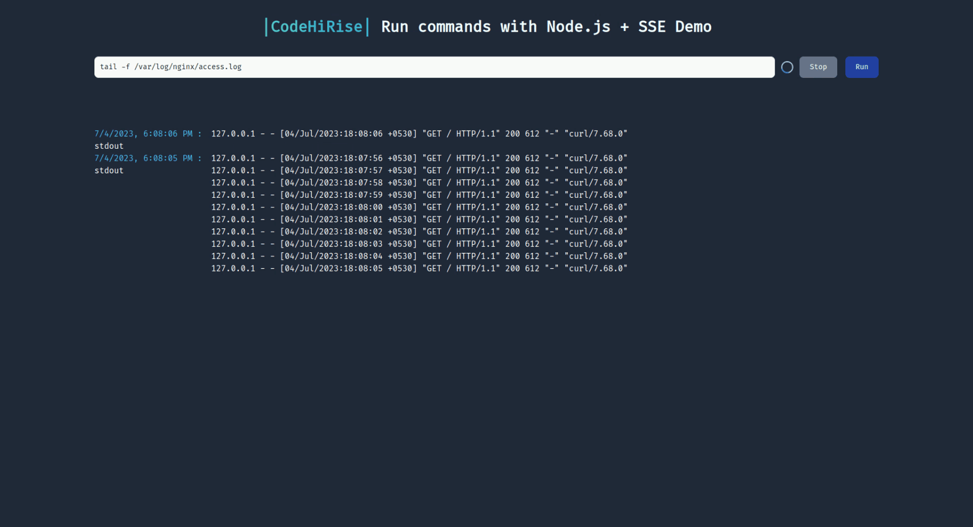Screen dimensions: 973x527
Task: Click the log entry stamped 18:07:56
Action: (x=419, y=158)
